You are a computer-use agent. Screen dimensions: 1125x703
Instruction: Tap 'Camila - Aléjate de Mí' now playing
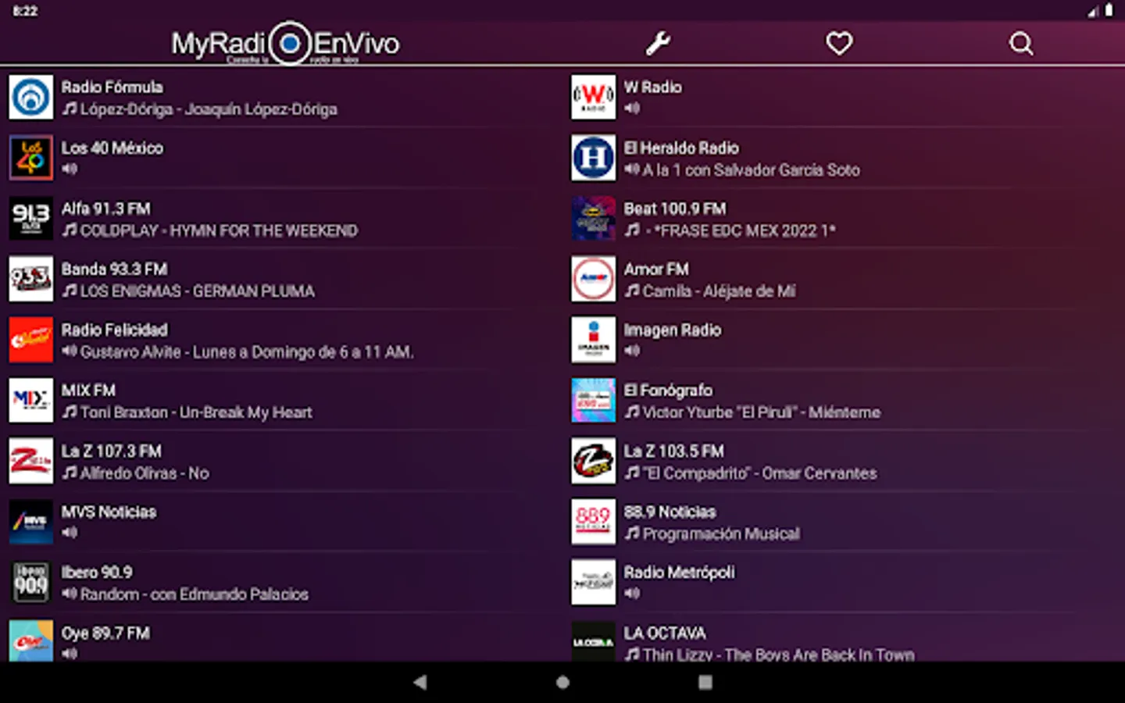coord(719,291)
